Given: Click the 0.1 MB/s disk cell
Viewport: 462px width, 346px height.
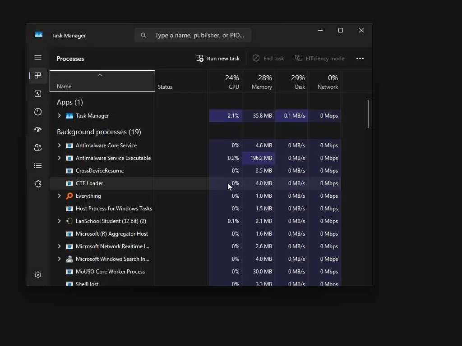Looking at the screenshot, I should click(292, 116).
